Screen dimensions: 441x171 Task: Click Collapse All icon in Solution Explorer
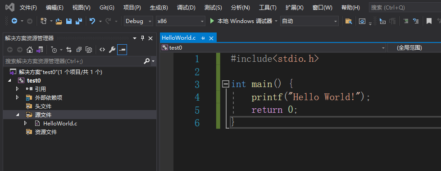click(79, 50)
